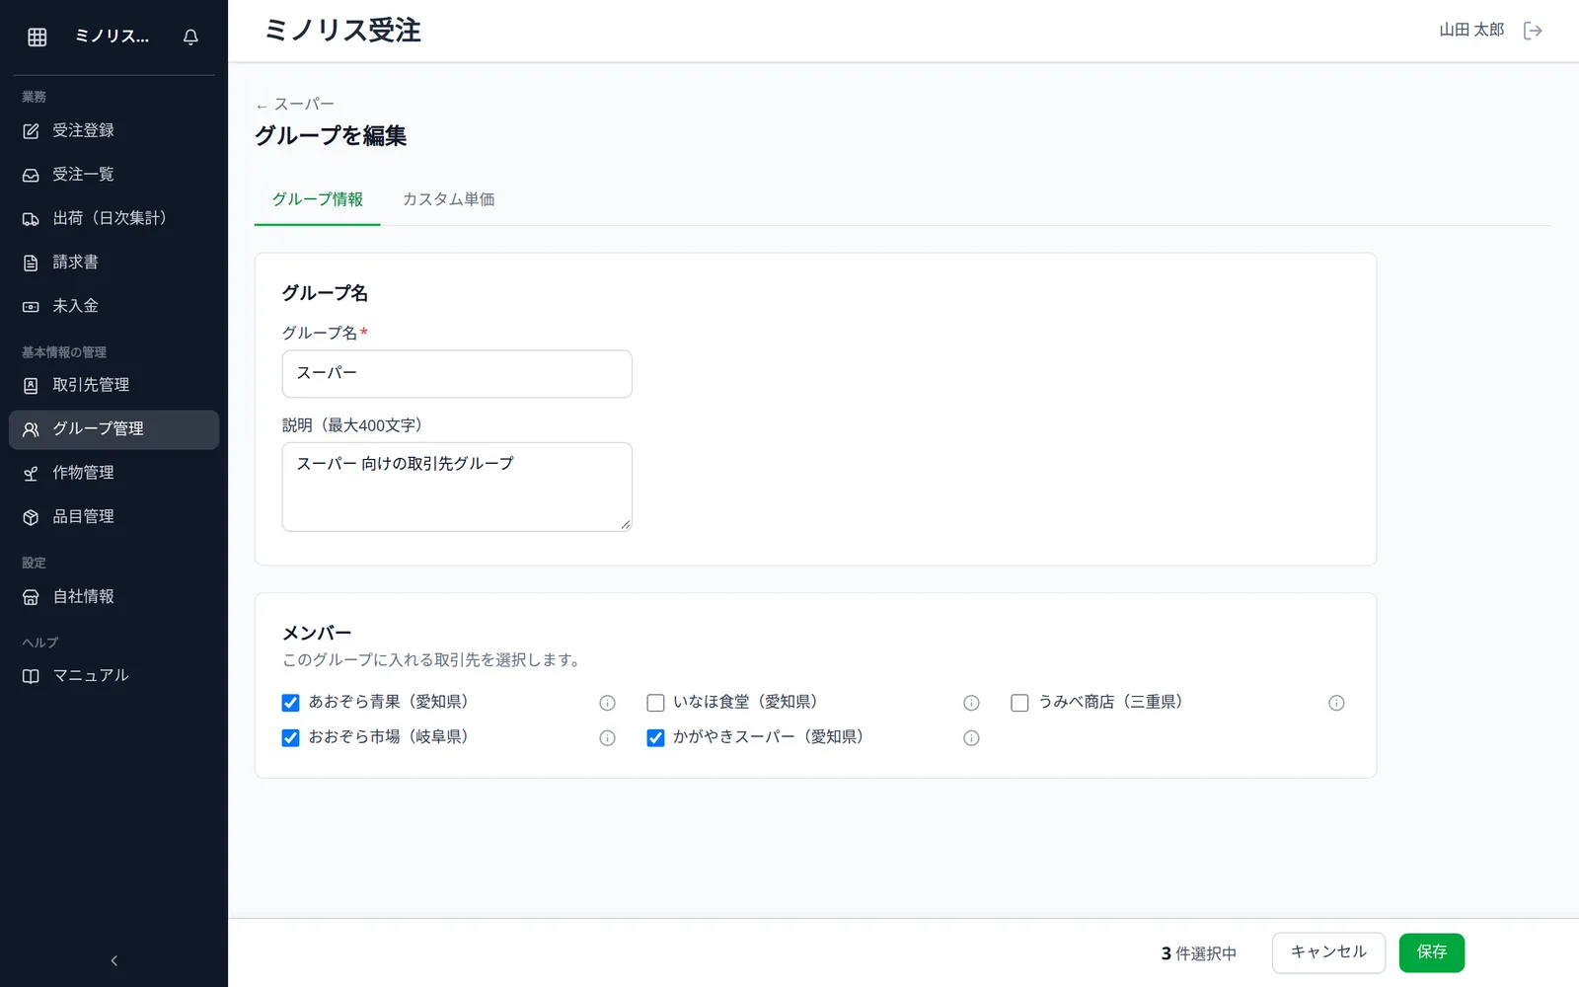1579x987 pixels.
Task: Open グループ管理 in the sidebar
Action: pyautogui.click(x=113, y=429)
